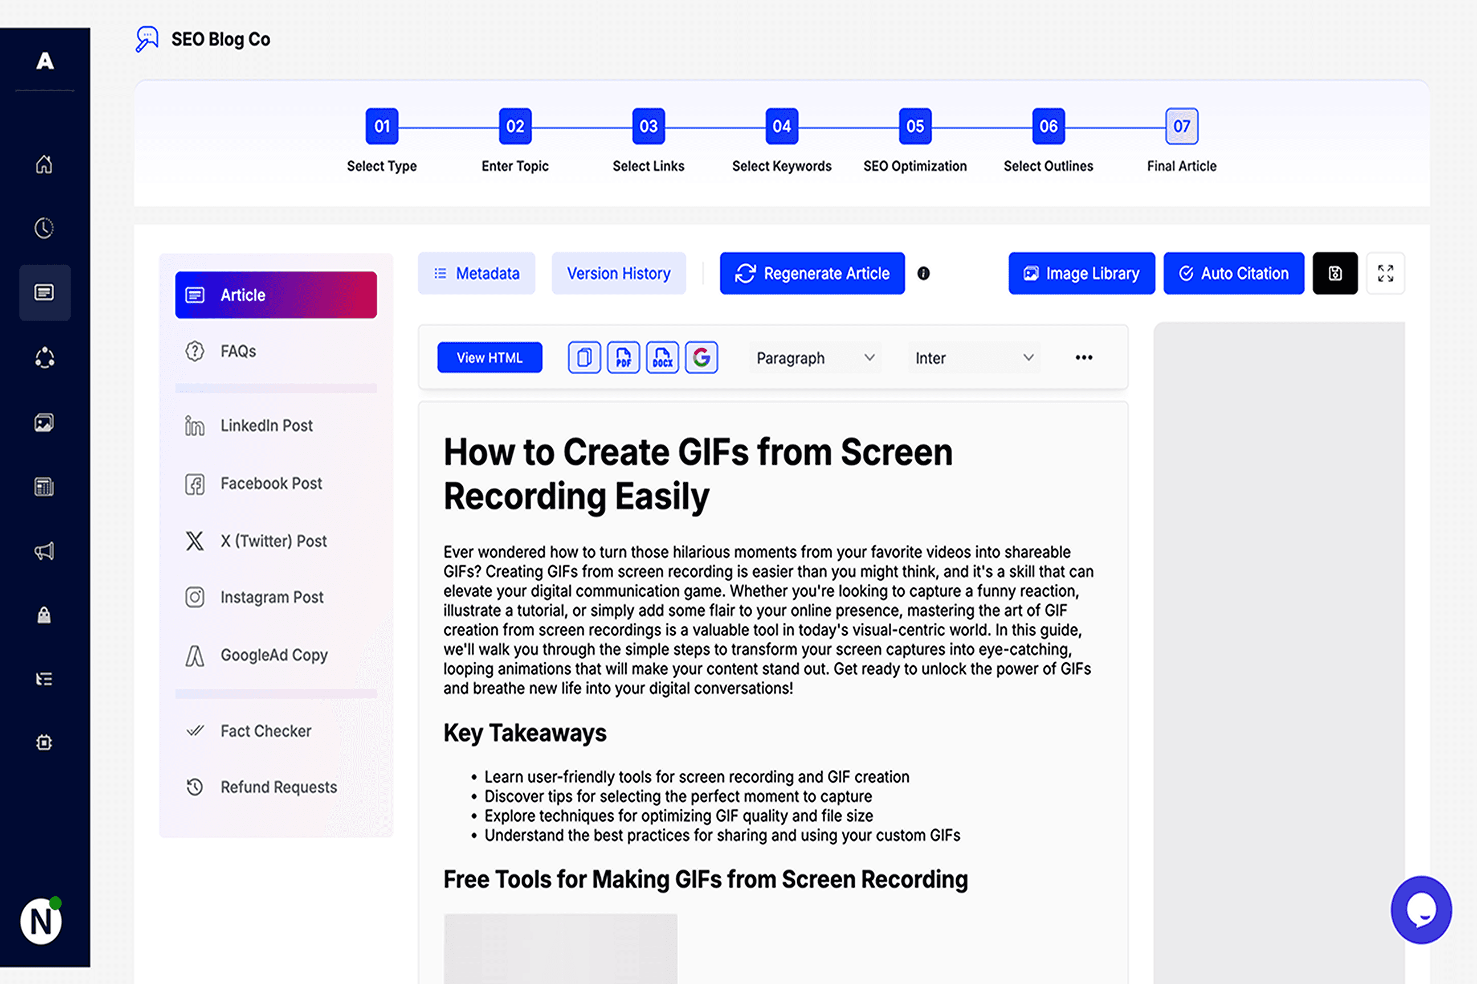Open the LinkedIn Post section
This screenshot has width=1477, height=984.
(266, 425)
